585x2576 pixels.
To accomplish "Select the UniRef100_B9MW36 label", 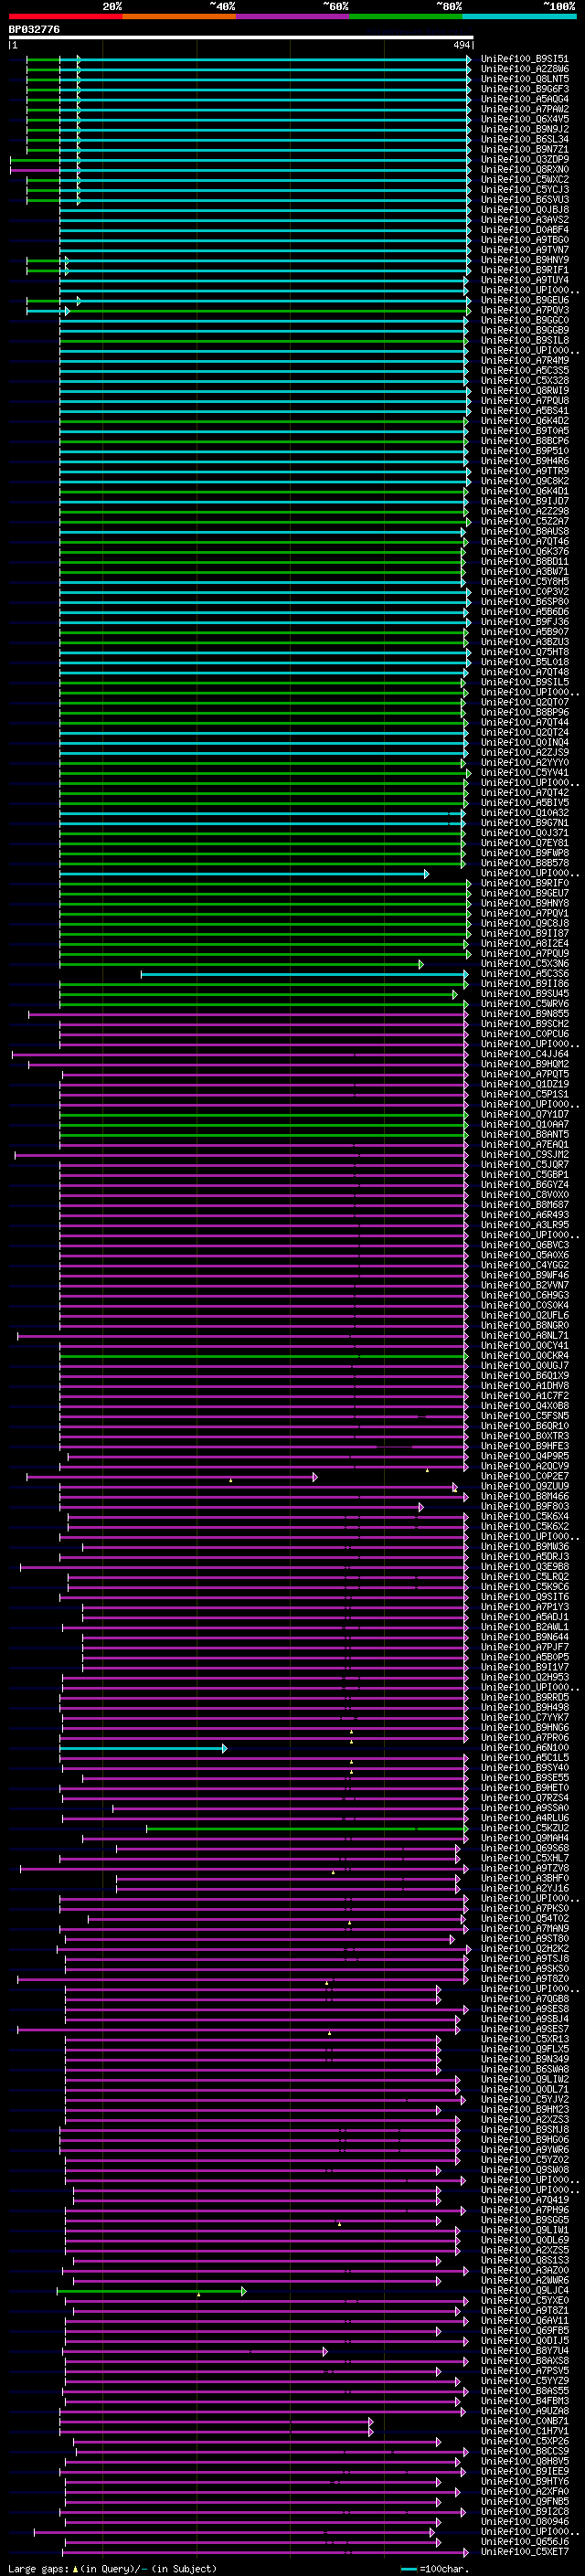I will pos(525,1547).
